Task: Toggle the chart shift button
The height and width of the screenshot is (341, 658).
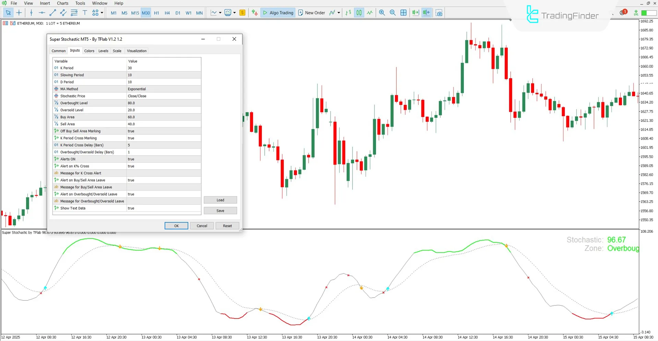Action: coord(426,13)
